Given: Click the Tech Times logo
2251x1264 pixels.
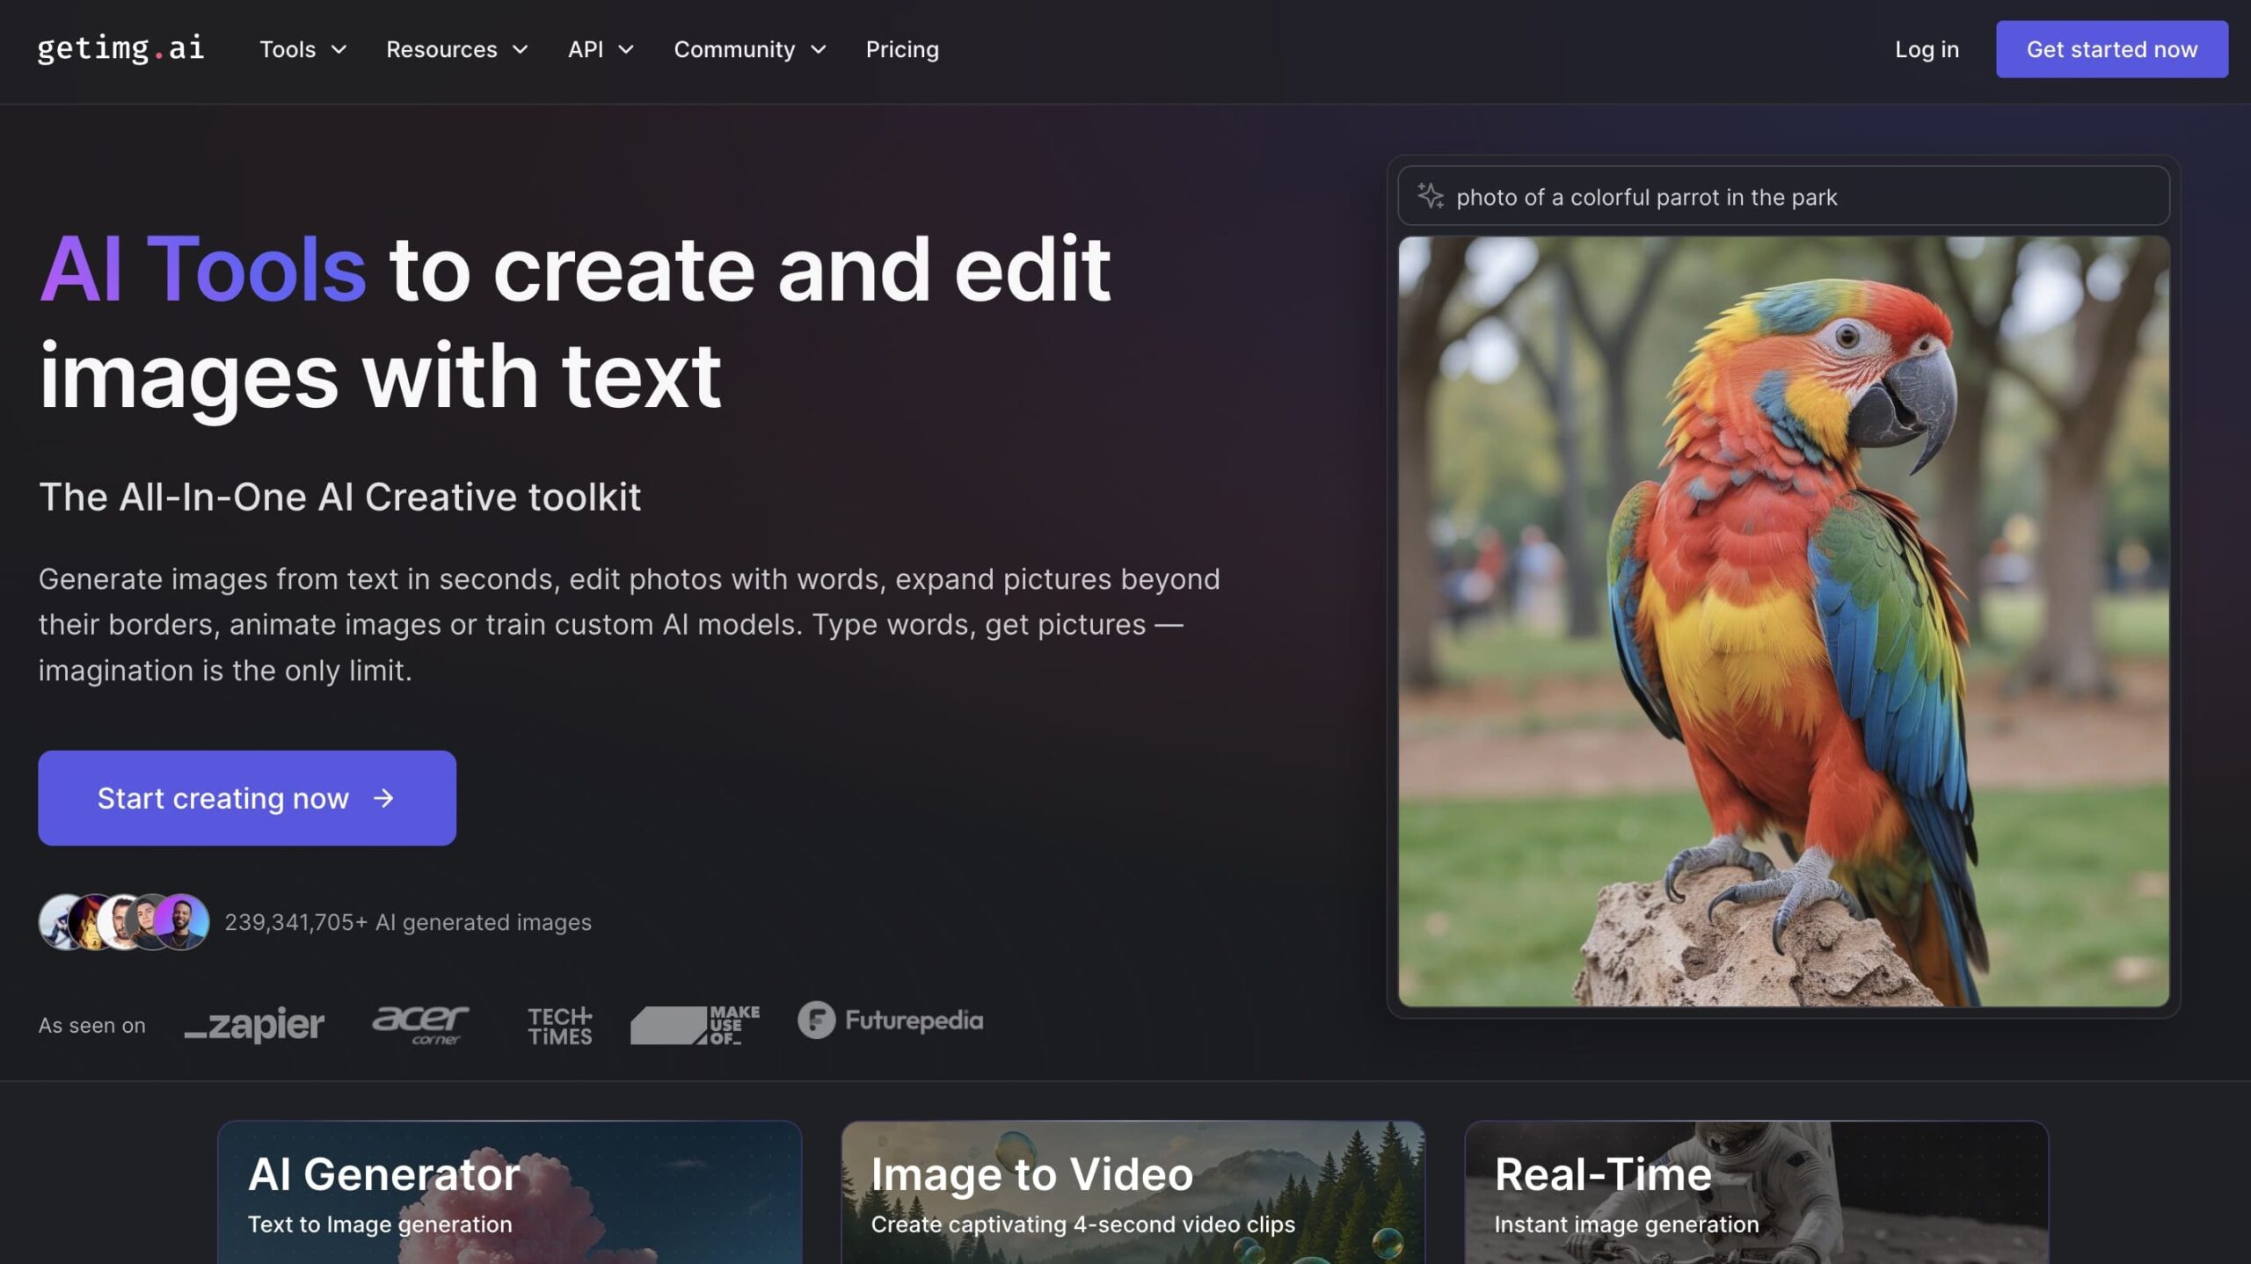Looking at the screenshot, I should tap(560, 1025).
